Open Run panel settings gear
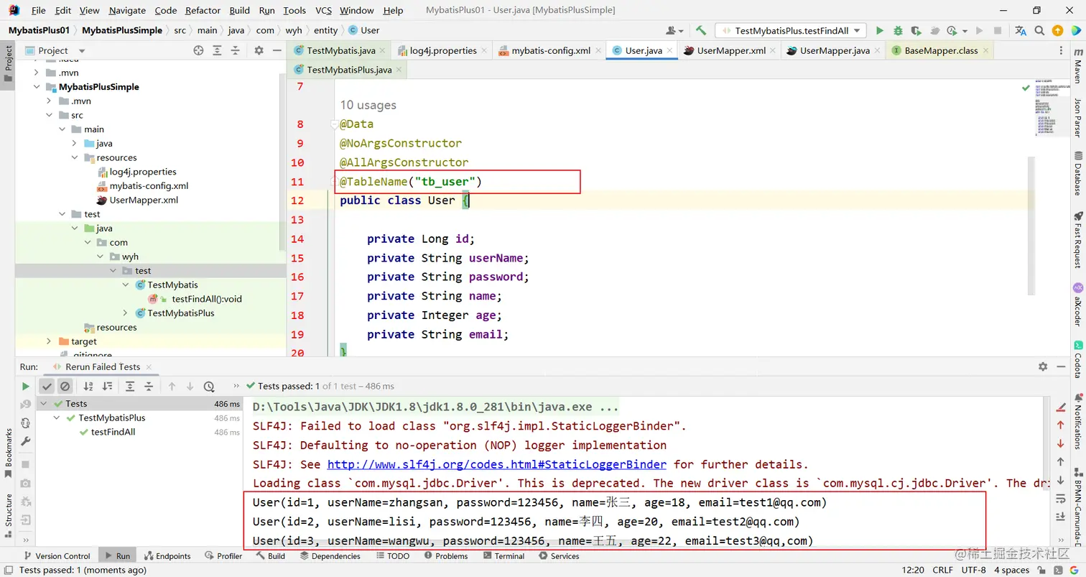Image resolution: width=1086 pixels, height=577 pixels. 1043,366
